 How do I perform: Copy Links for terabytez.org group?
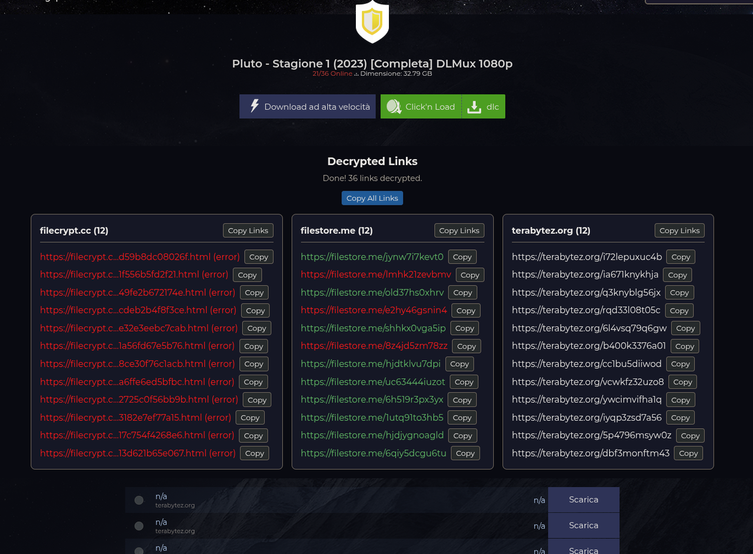[679, 230]
